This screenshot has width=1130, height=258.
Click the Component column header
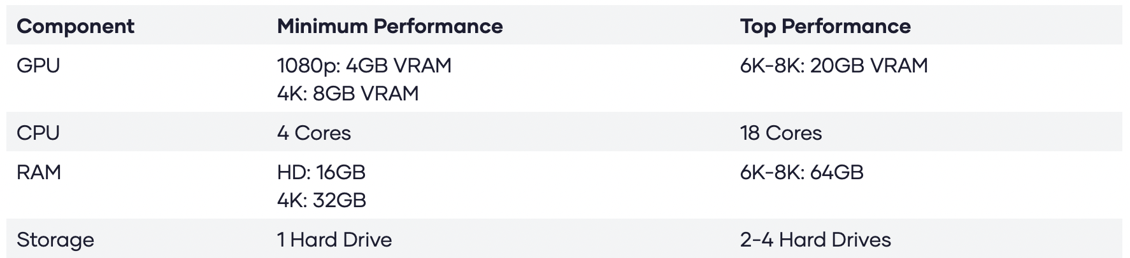tap(75, 26)
